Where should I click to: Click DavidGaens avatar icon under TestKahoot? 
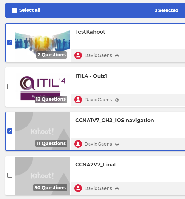pos(78,55)
